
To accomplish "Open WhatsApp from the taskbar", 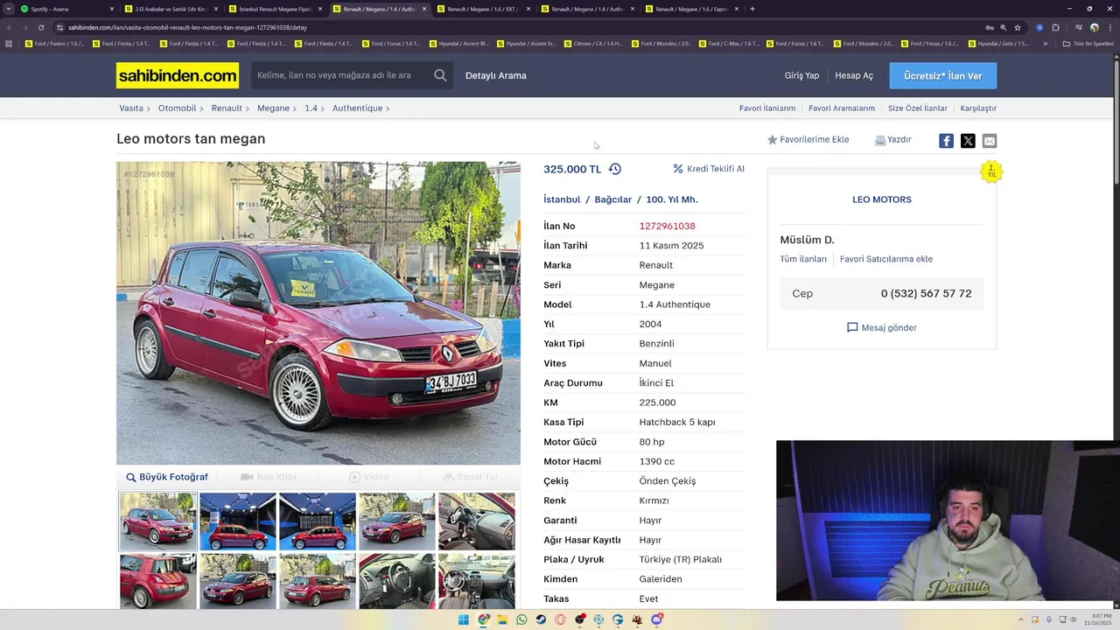I will pos(521,619).
